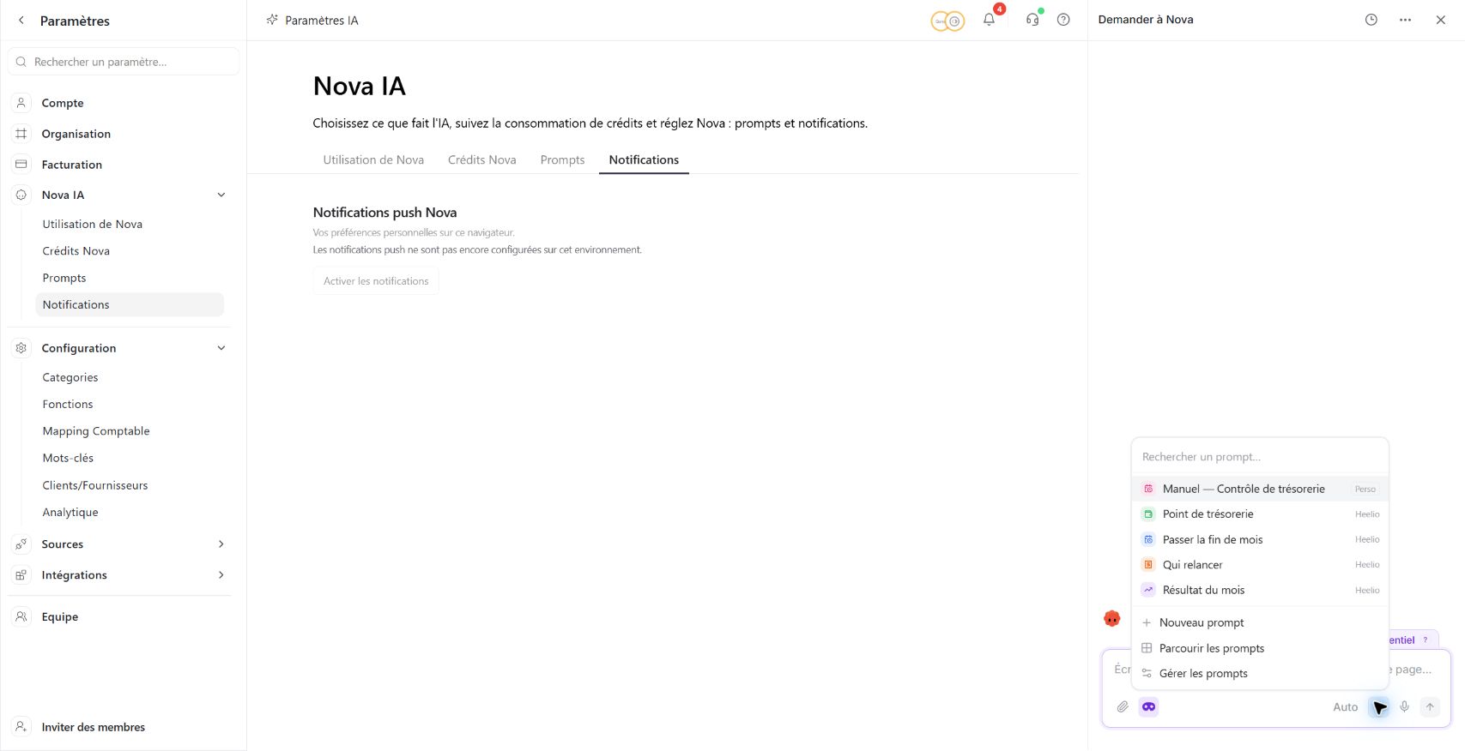Open the headset support icon
The image size is (1465, 751).
point(1032,20)
